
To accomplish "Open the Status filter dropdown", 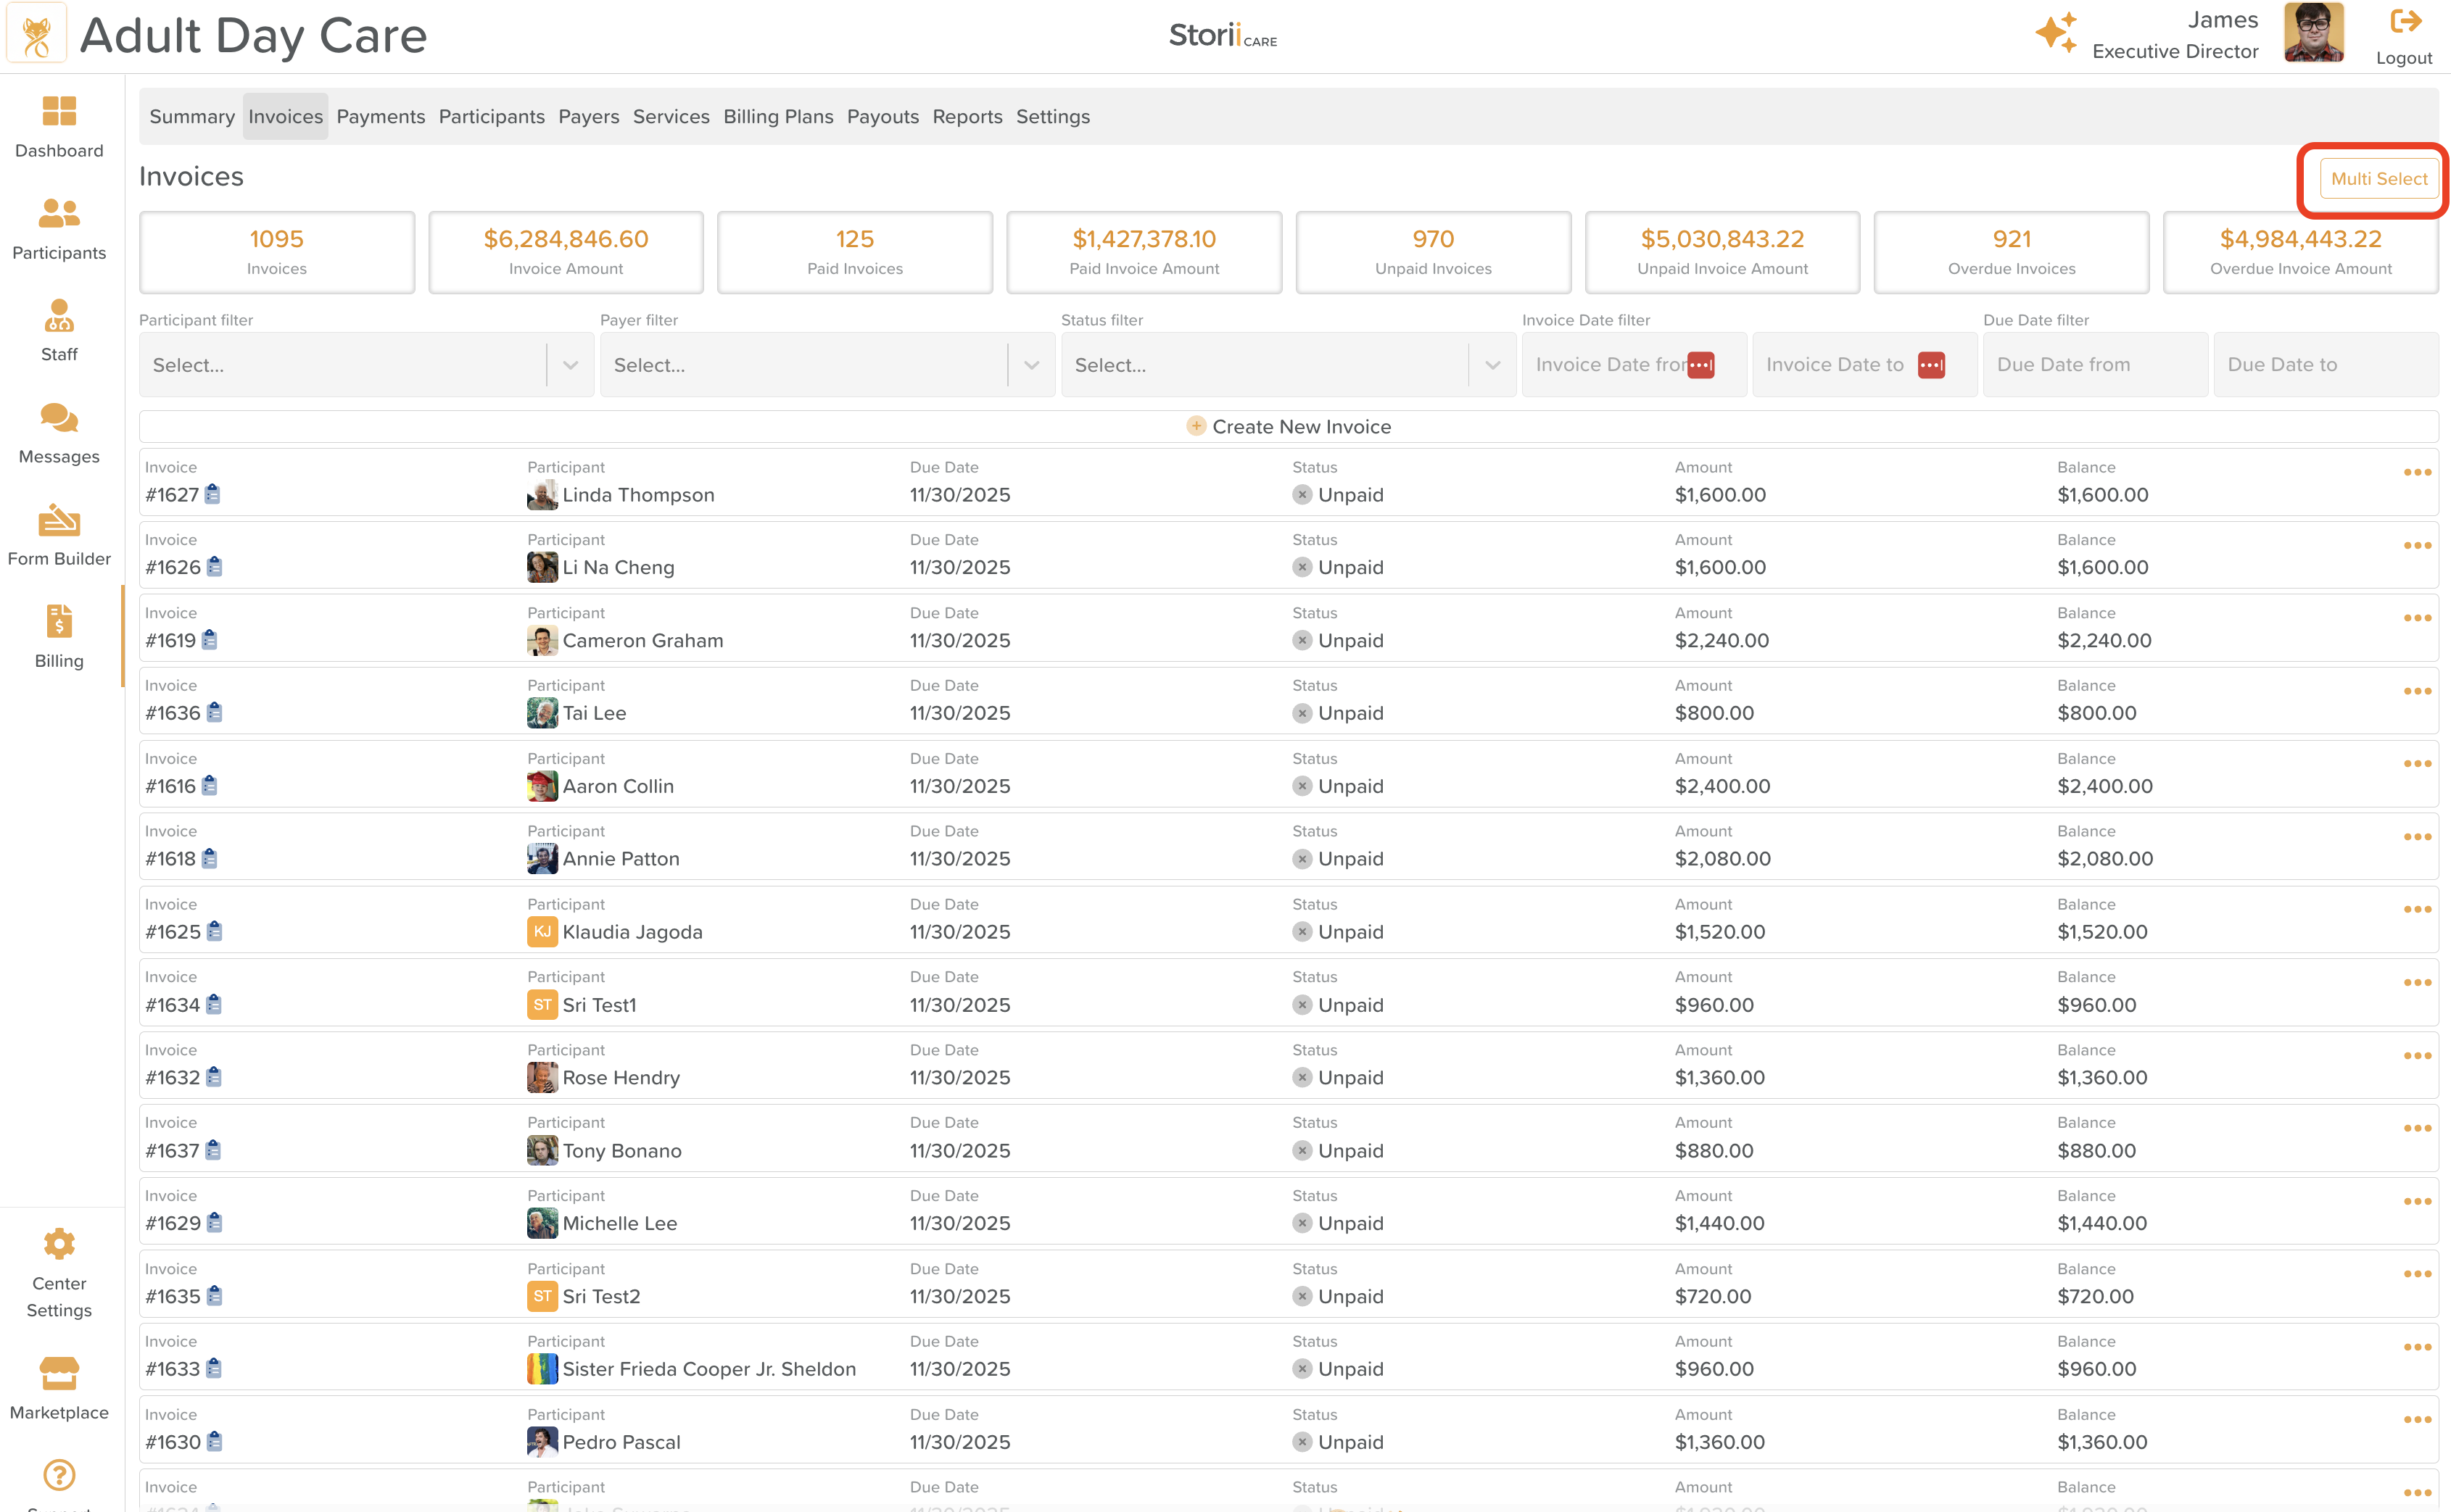I will (1492, 365).
